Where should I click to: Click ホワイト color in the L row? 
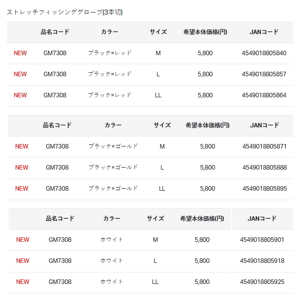[111, 261]
